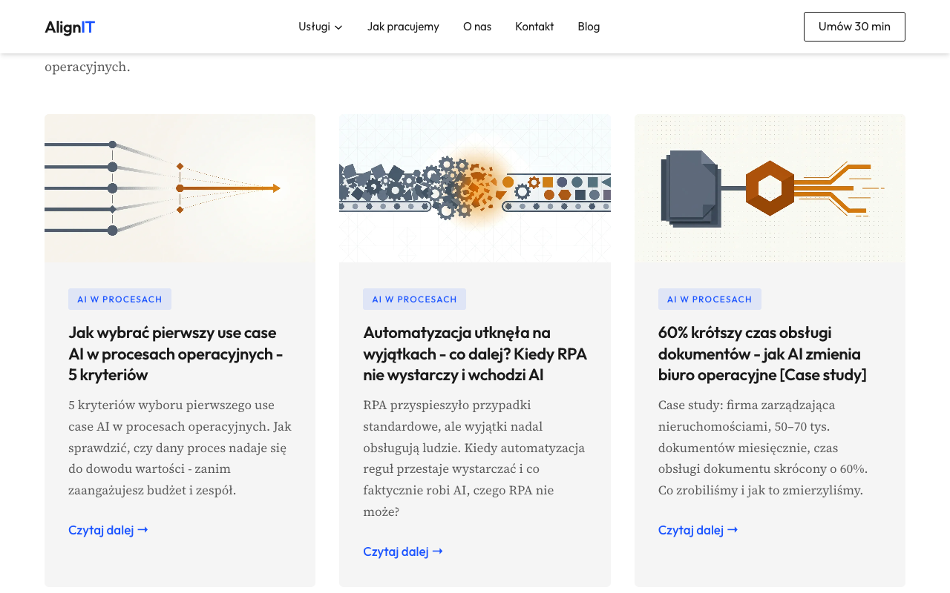This screenshot has width=950, height=593.
Task: Click the AlignIT logo
Action: coord(70,27)
